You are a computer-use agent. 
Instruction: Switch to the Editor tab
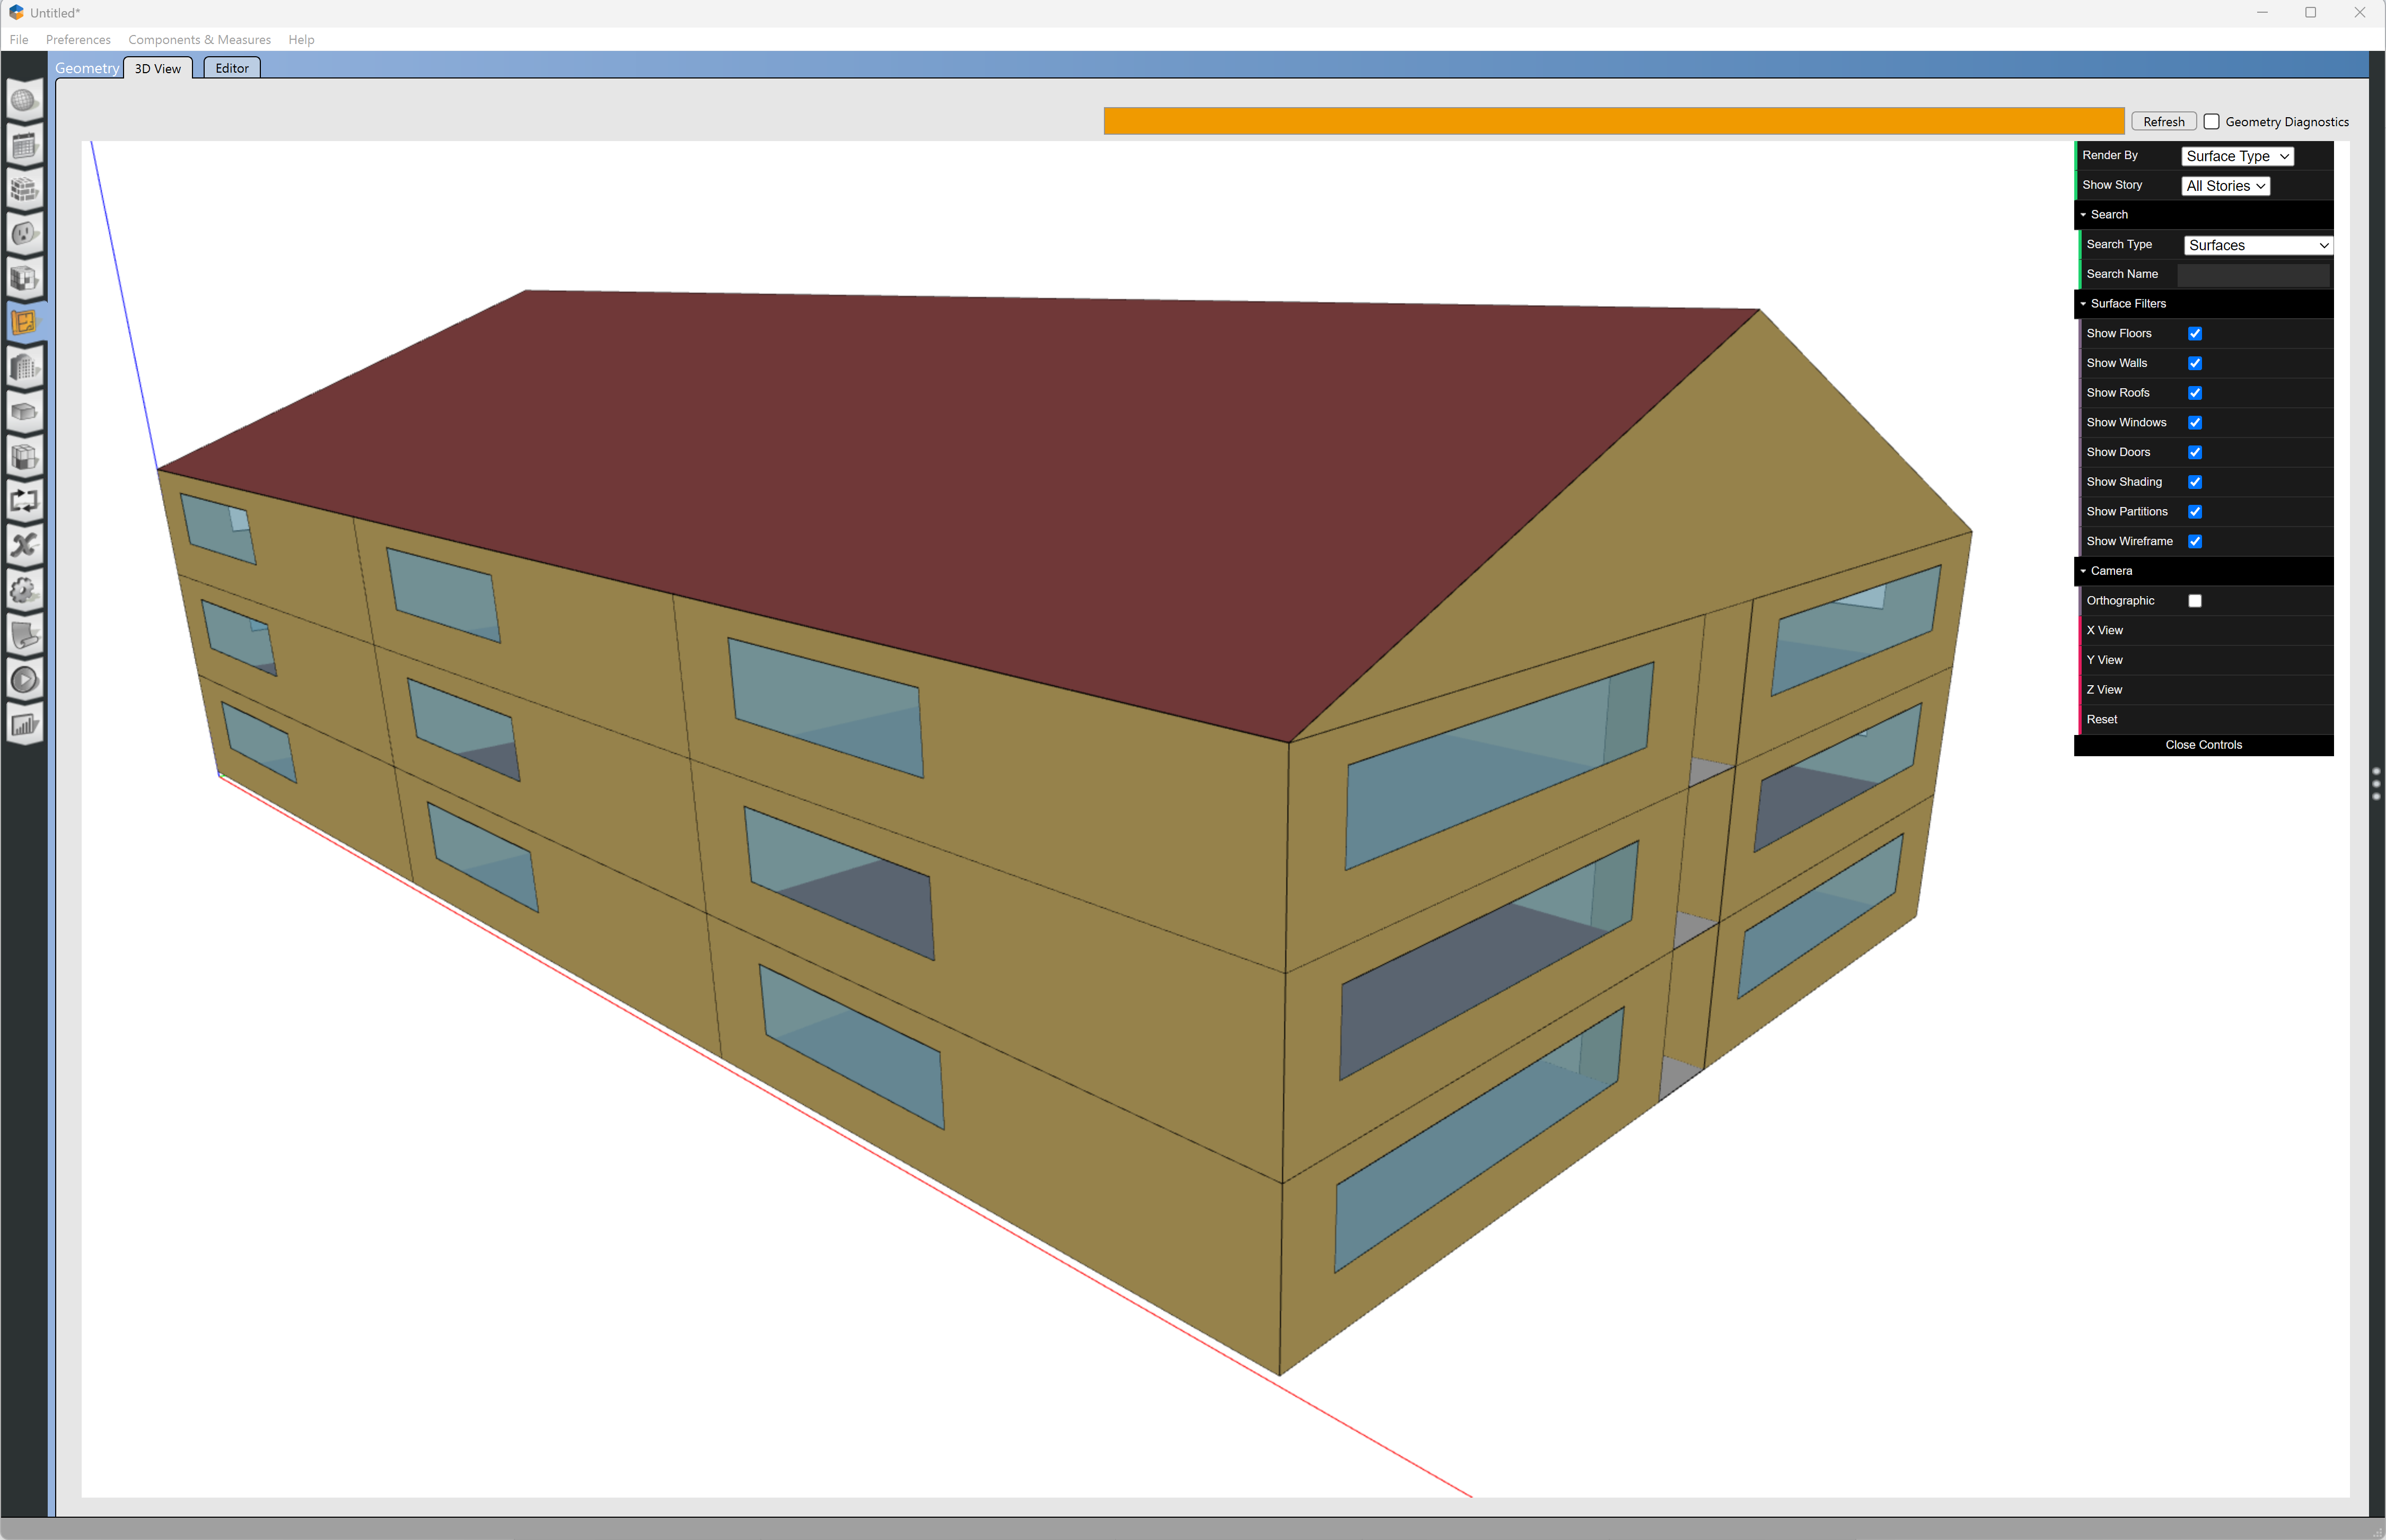click(x=231, y=68)
